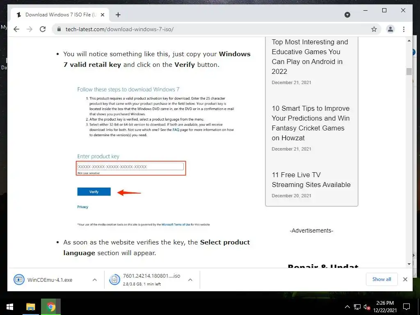
Task: Click the scroll down arrow of page
Action: pyautogui.click(x=409, y=264)
